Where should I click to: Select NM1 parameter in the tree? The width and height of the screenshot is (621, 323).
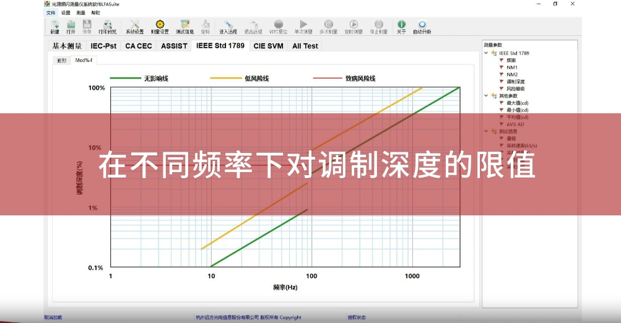pos(511,67)
